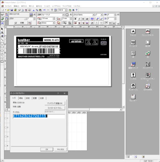
Task: Open the font size dropdown
Action: [x=102, y=15]
